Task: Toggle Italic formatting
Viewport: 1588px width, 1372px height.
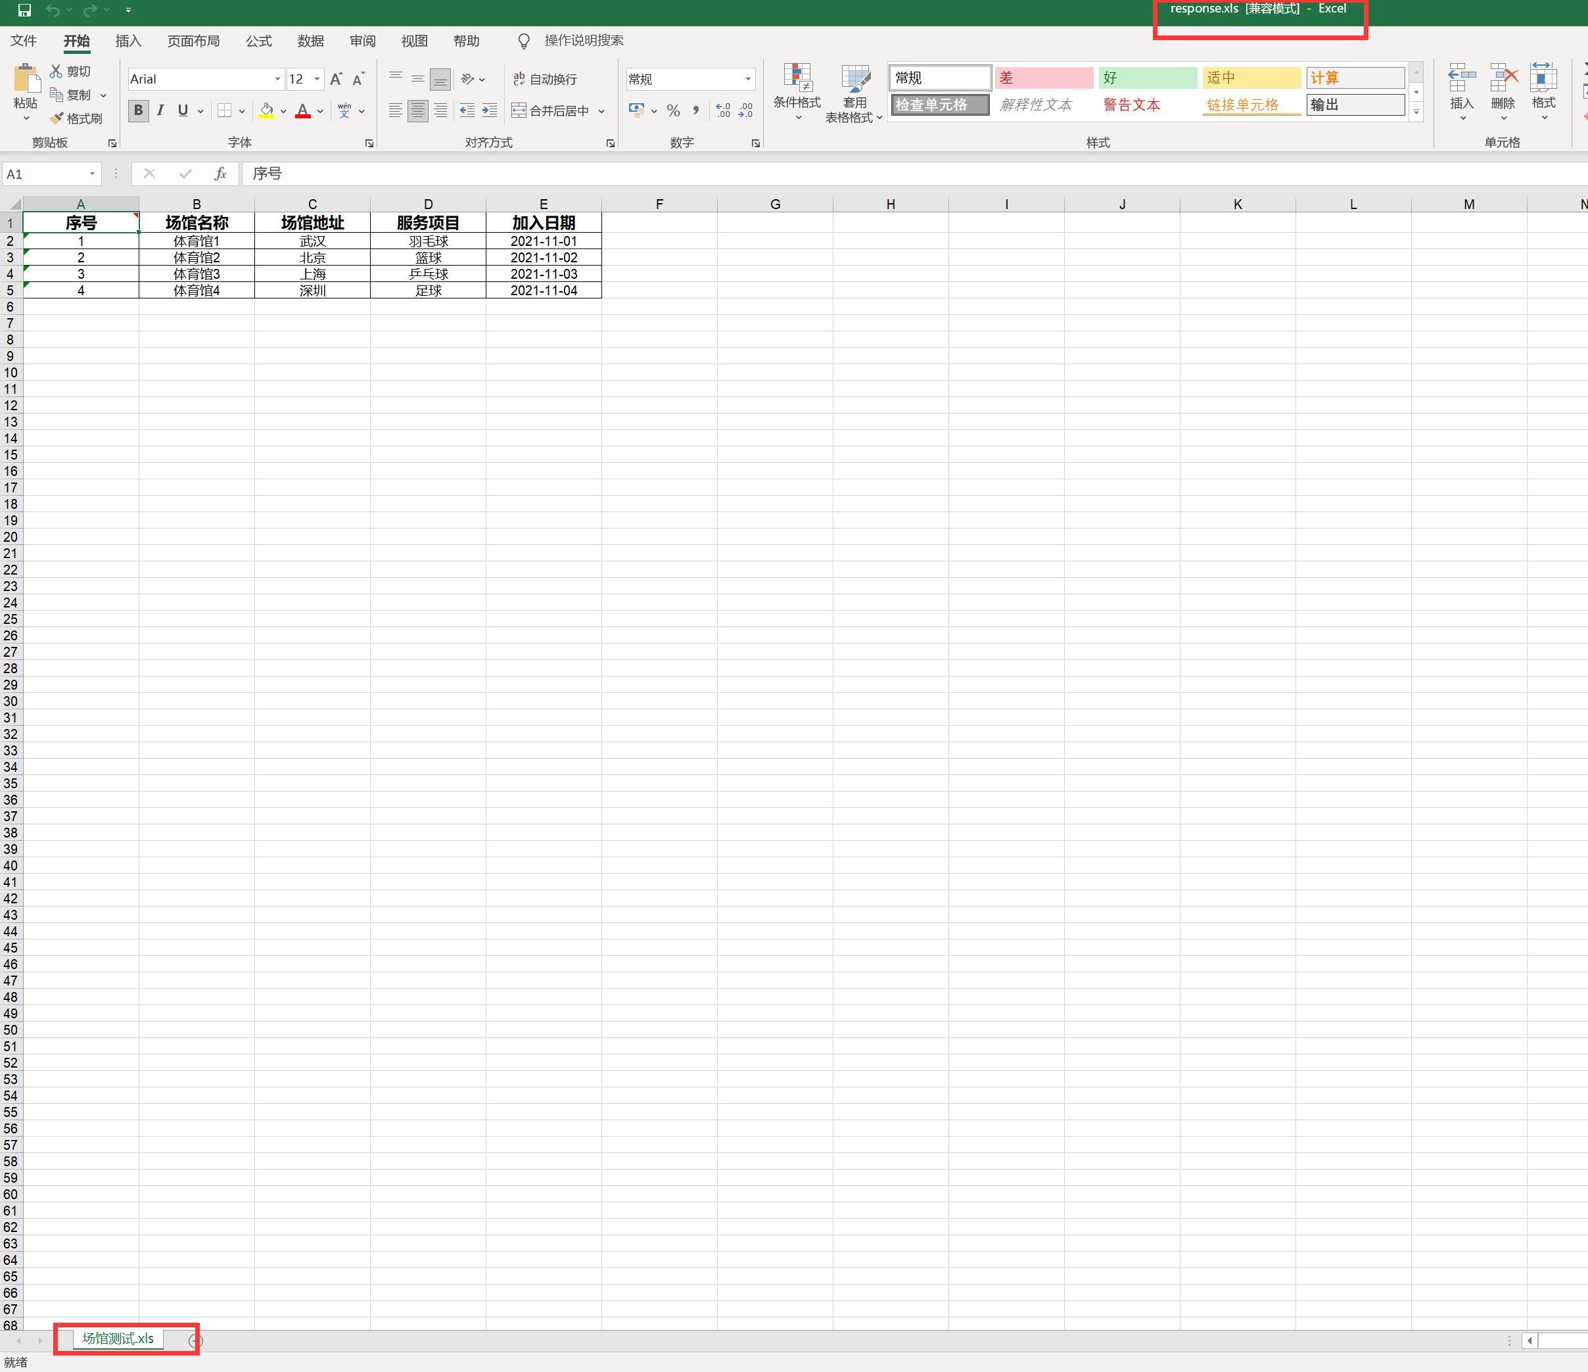Action: (x=160, y=110)
